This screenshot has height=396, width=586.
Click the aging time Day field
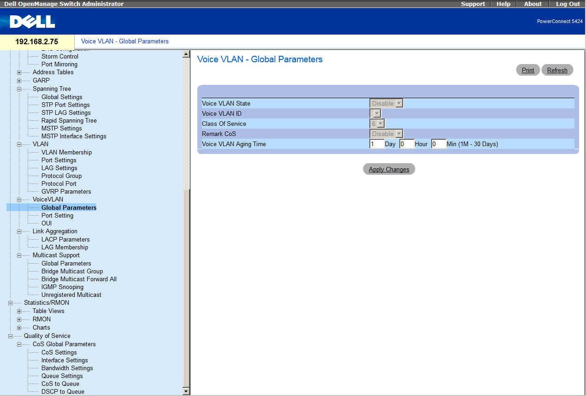tap(377, 144)
